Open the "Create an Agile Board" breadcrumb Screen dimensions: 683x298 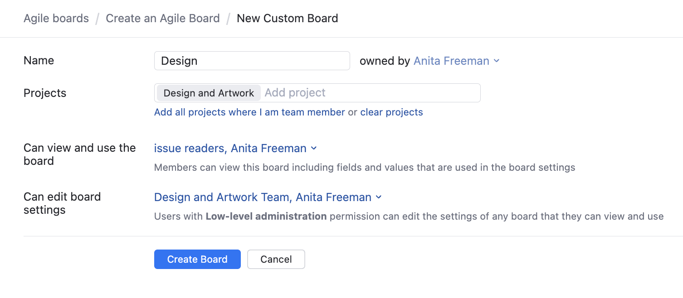(x=163, y=18)
